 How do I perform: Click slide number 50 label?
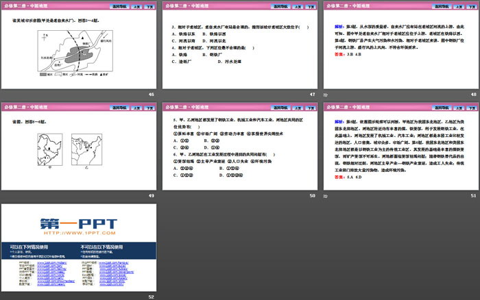[312, 196]
